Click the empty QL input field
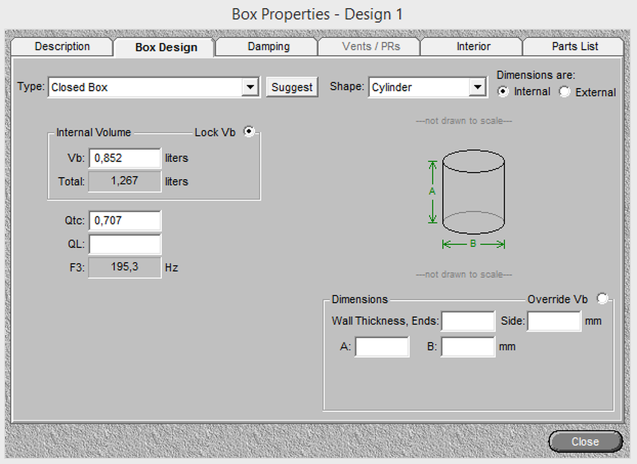 (x=125, y=244)
